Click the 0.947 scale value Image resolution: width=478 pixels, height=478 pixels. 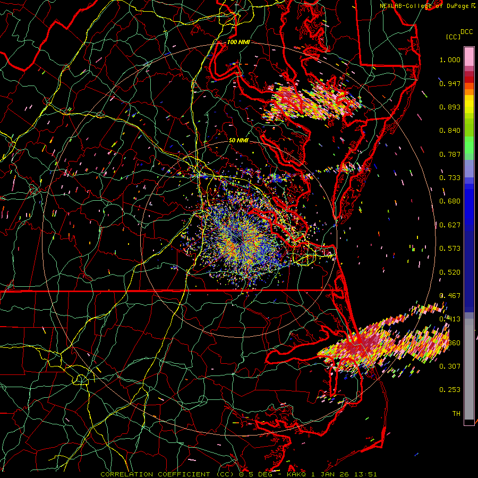coord(450,83)
